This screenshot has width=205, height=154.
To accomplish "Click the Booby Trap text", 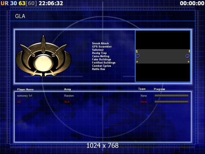I will pyautogui.click(x=99, y=53).
